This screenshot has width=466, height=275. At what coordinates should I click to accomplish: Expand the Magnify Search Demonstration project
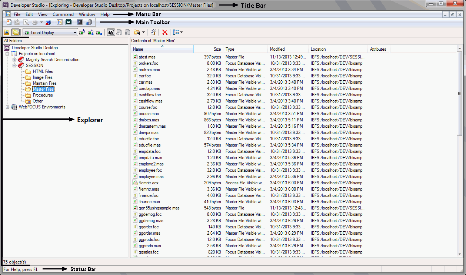[14, 60]
